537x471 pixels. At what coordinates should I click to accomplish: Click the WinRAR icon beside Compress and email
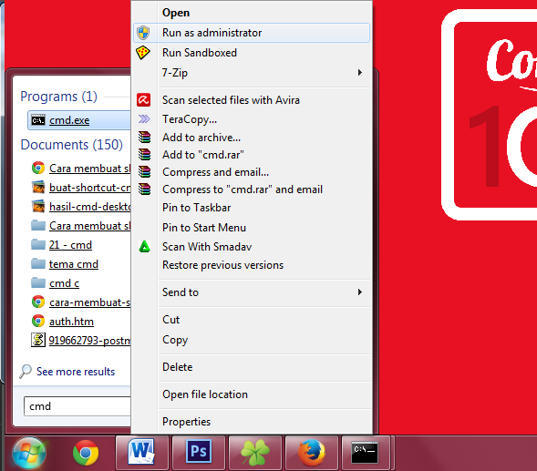pyautogui.click(x=144, y=171)
